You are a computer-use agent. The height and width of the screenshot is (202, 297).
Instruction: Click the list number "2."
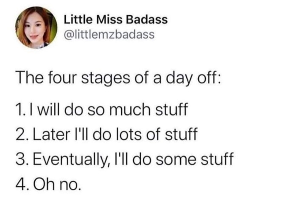coord(21,136)
